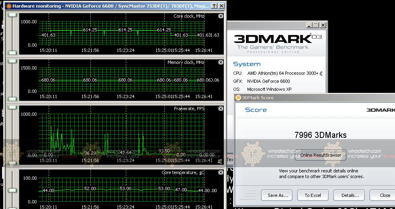Click 15:23:24 timestamp under Memory clock graph

(x=125, y=96)
